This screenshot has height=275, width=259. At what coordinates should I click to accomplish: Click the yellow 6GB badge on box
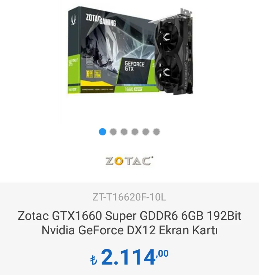tap(90, 74)
